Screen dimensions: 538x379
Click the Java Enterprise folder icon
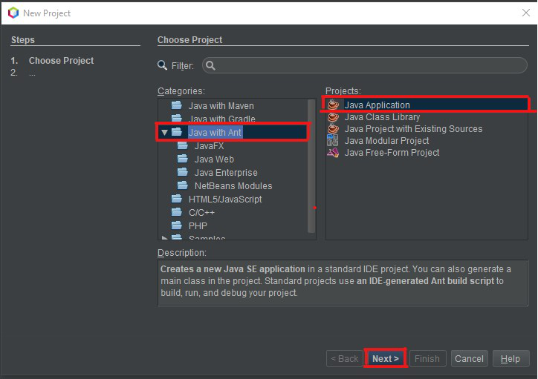pyautogui.click(x=183, y=172)
